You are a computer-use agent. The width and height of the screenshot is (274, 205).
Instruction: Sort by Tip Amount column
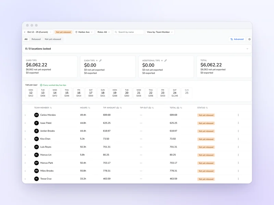[x=112, y=108]
